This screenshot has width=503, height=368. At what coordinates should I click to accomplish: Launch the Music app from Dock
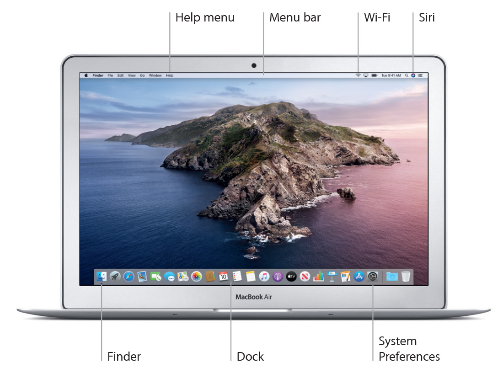264,277
